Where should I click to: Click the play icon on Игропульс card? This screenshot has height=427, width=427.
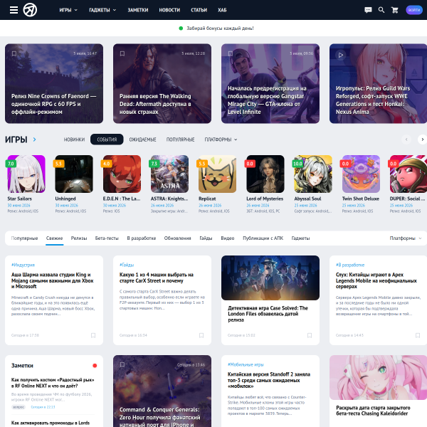[340, 56]
